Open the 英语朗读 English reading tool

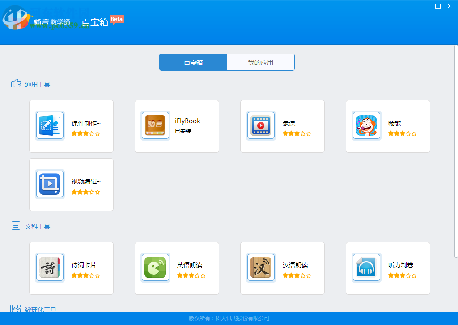click(x=155, y=268)
